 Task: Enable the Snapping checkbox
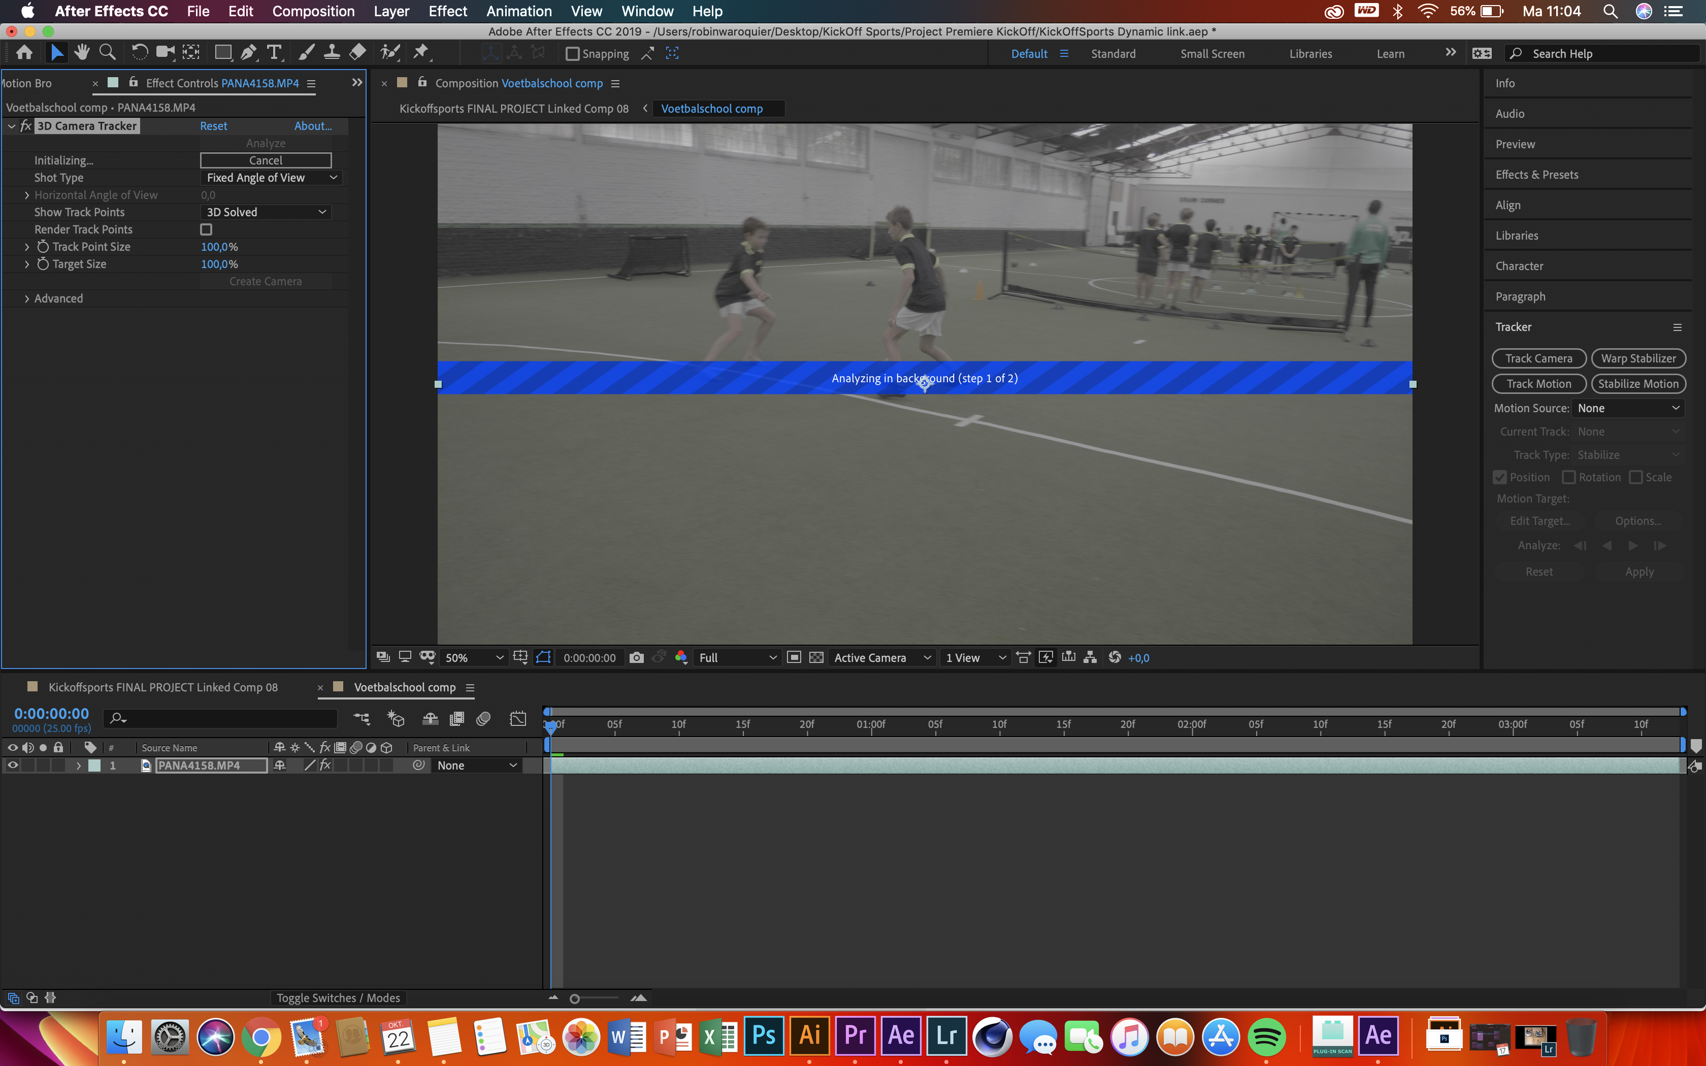[572, 54]
